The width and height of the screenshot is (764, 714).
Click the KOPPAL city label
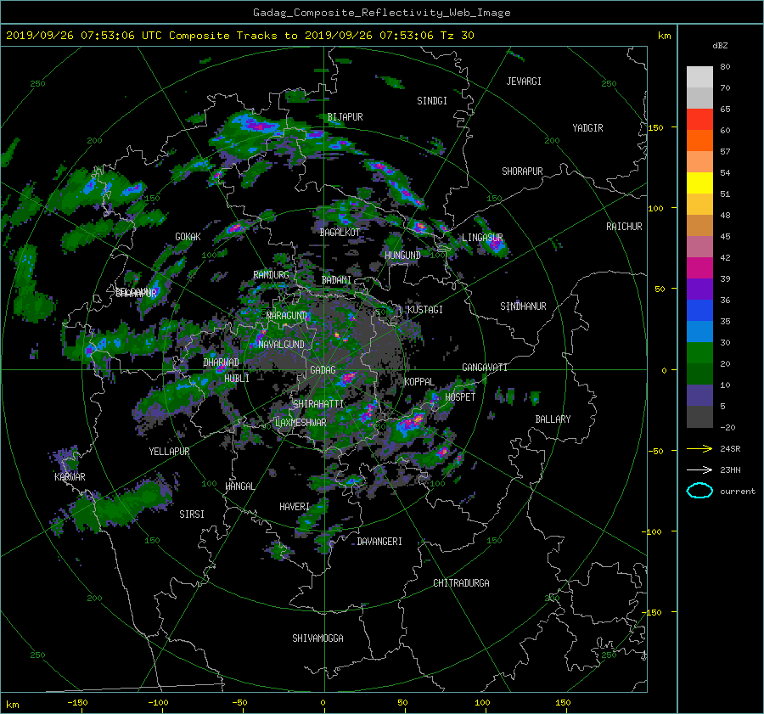pos(419,382)
